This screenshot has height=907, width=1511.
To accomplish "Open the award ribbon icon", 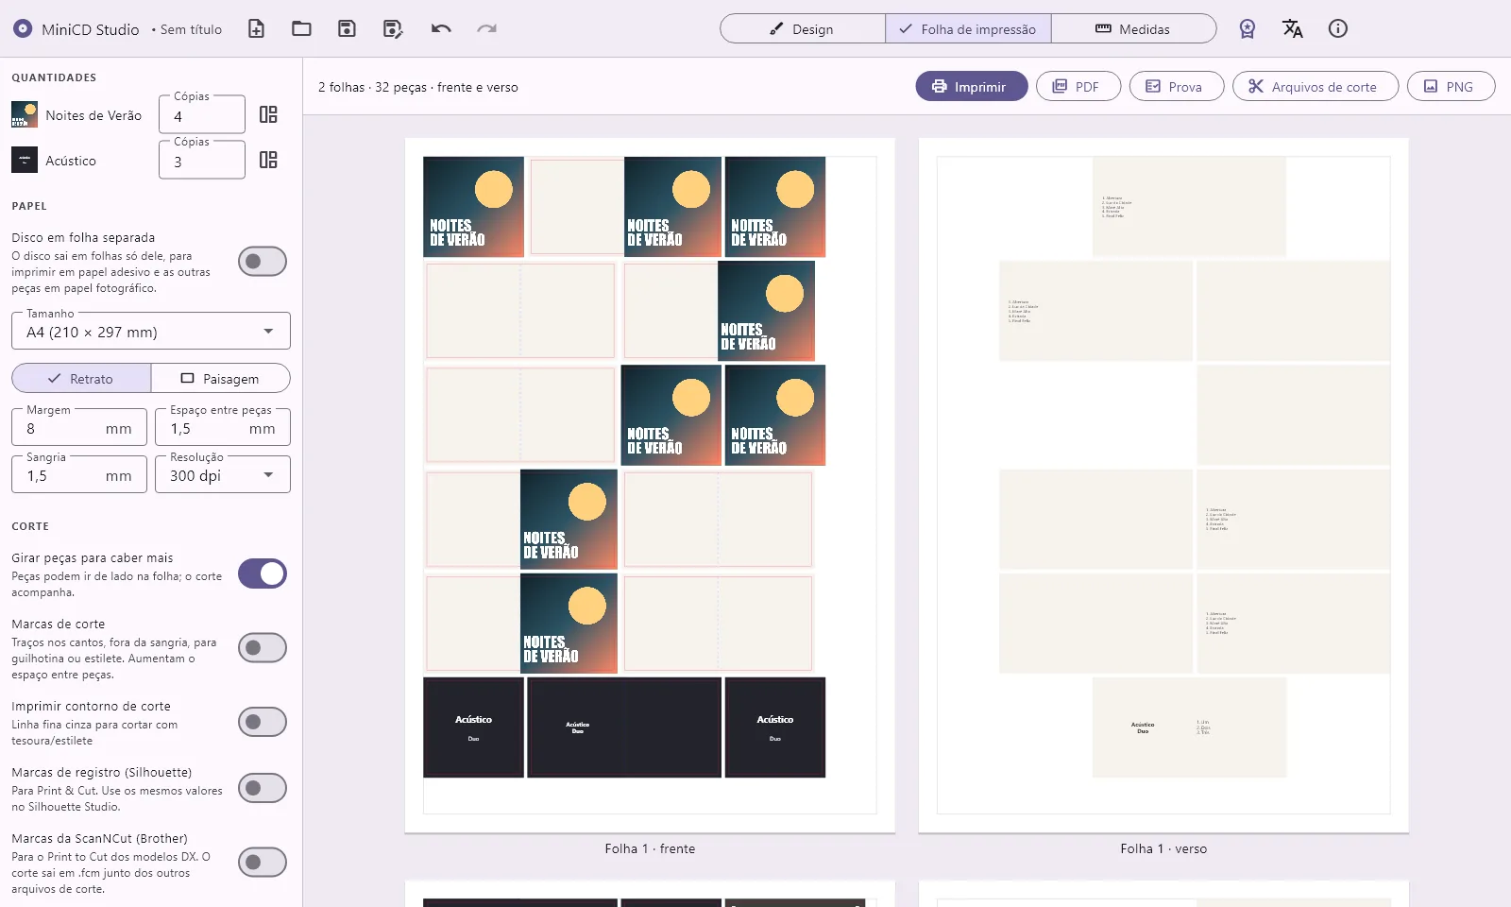I will (1248, 28).
